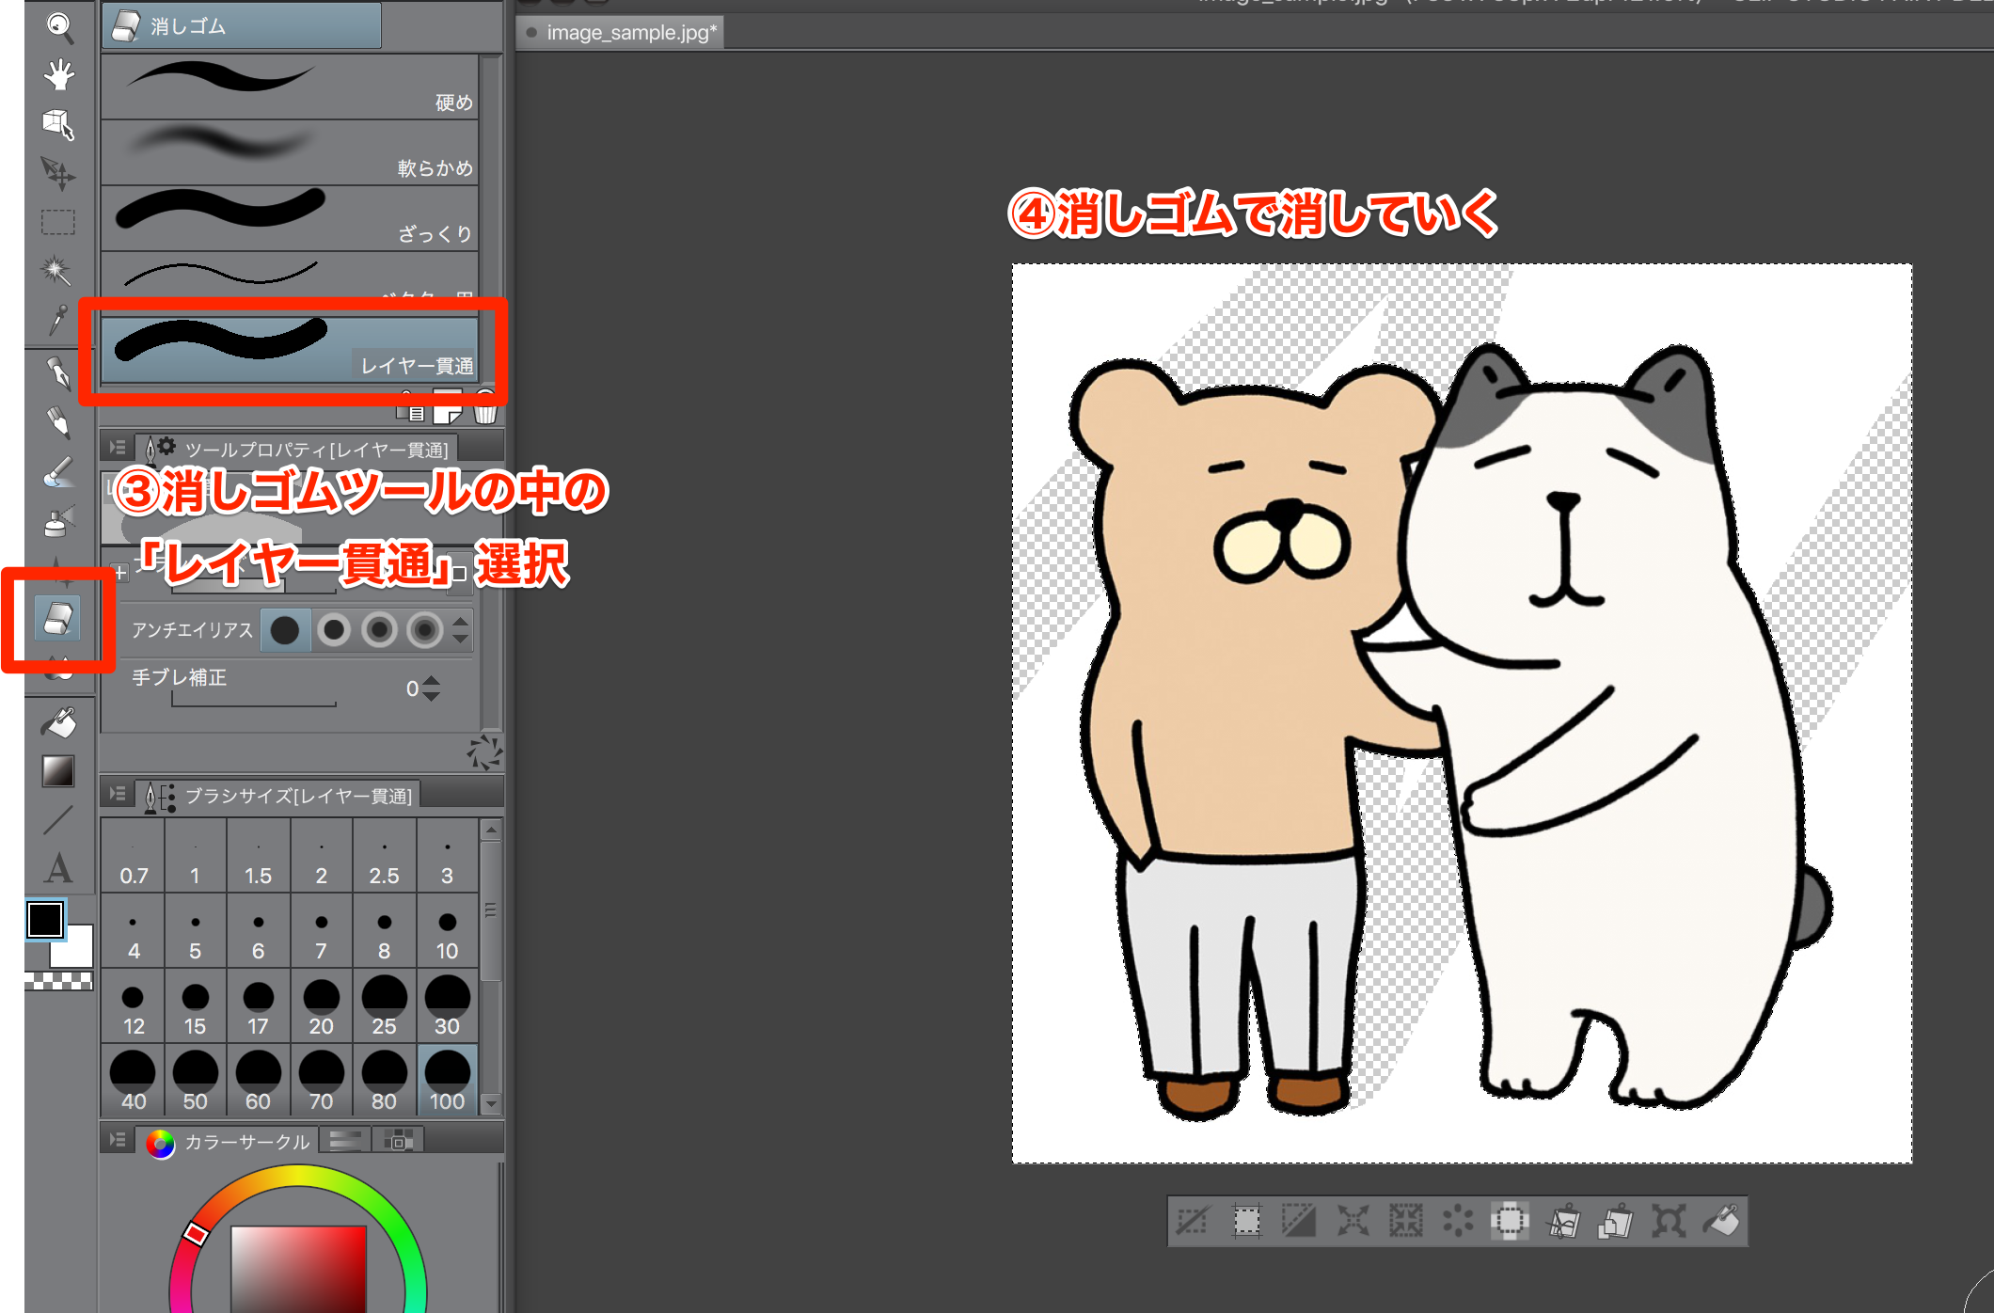Click Delete icon in selection launcher
The height and width of the screenshot is (1313, 1994).
click(1458, 1221)
